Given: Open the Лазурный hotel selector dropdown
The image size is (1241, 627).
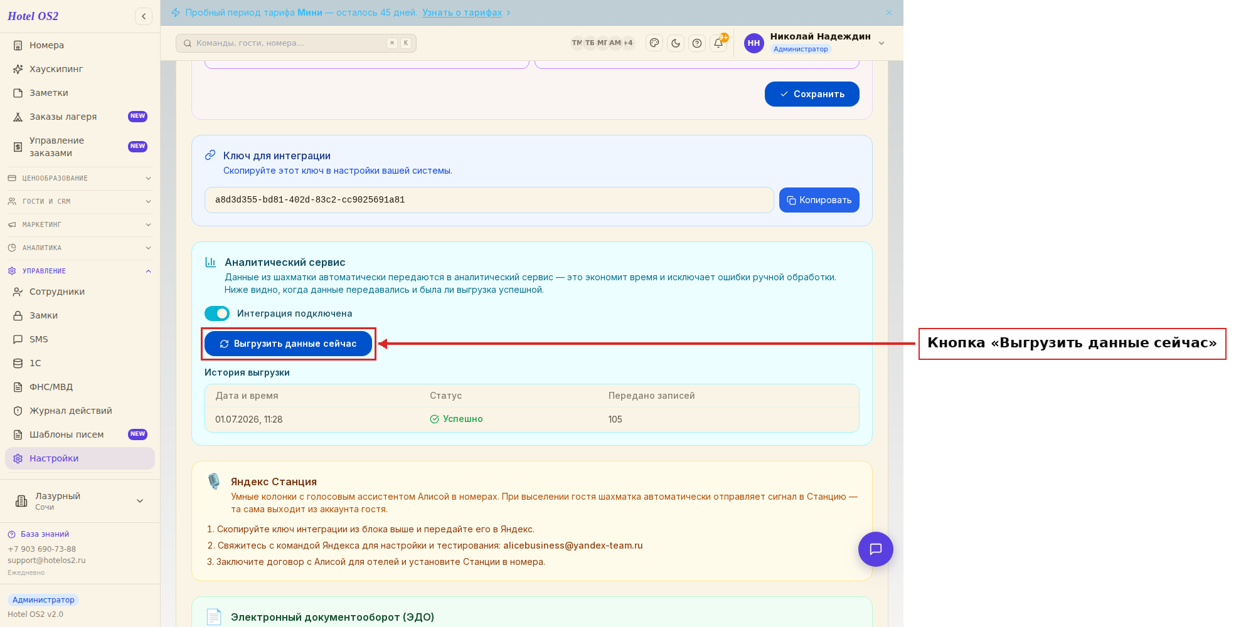Looking at the screenshot, I should 80,501.
